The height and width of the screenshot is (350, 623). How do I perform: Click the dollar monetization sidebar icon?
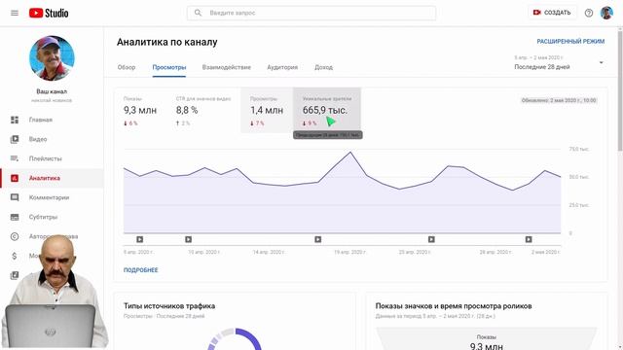tap(15, 256)
